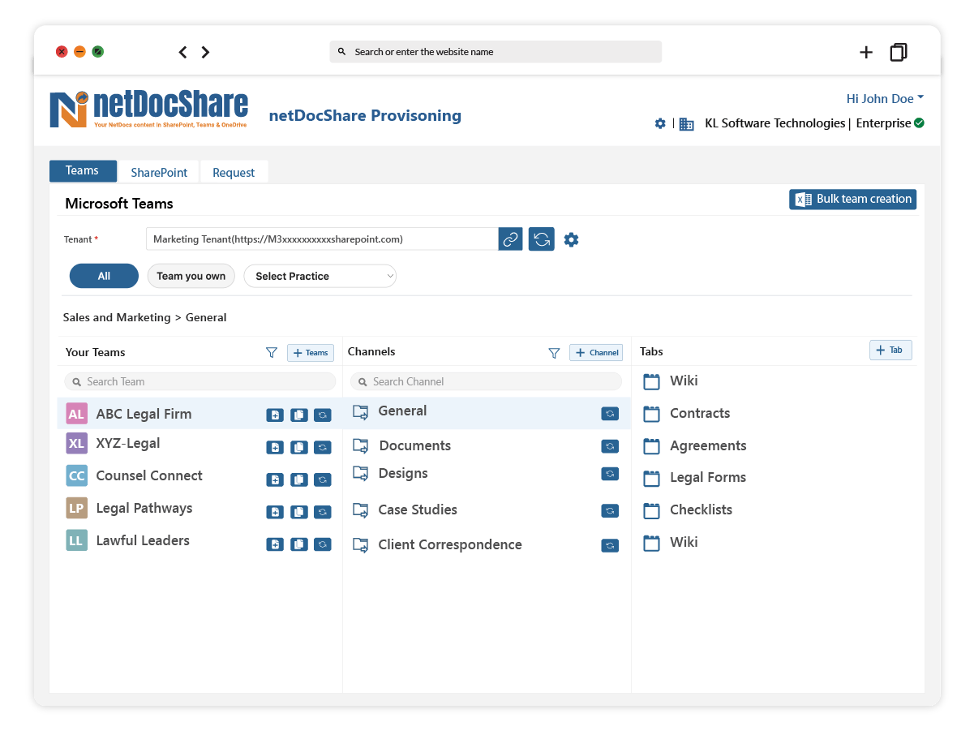Select the Legal Pathways team
This screenshot has width=974, height=731.
144,508
